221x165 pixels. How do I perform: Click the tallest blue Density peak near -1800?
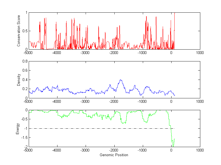pyautogui.click(x=120, y=80)
